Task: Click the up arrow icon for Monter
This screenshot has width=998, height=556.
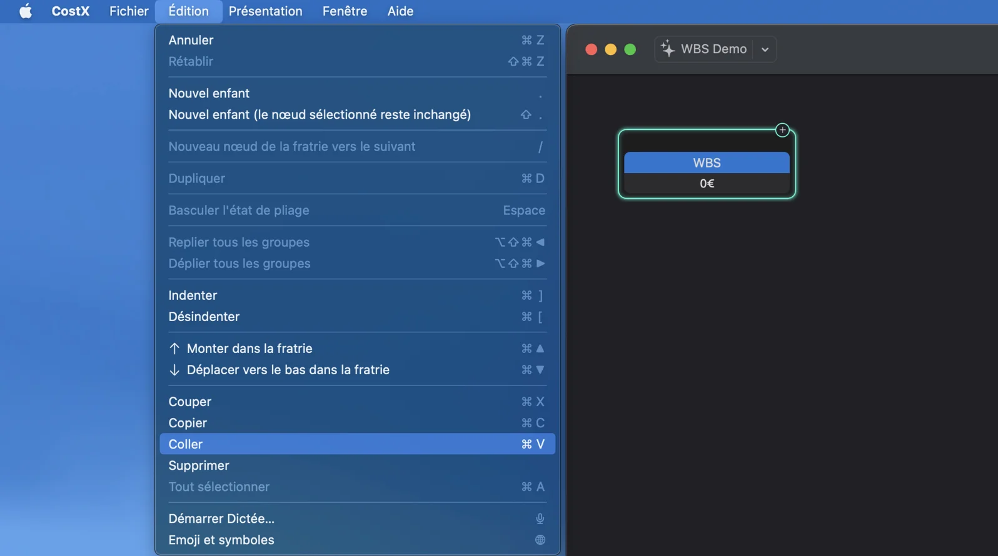Action: [174, 349]
